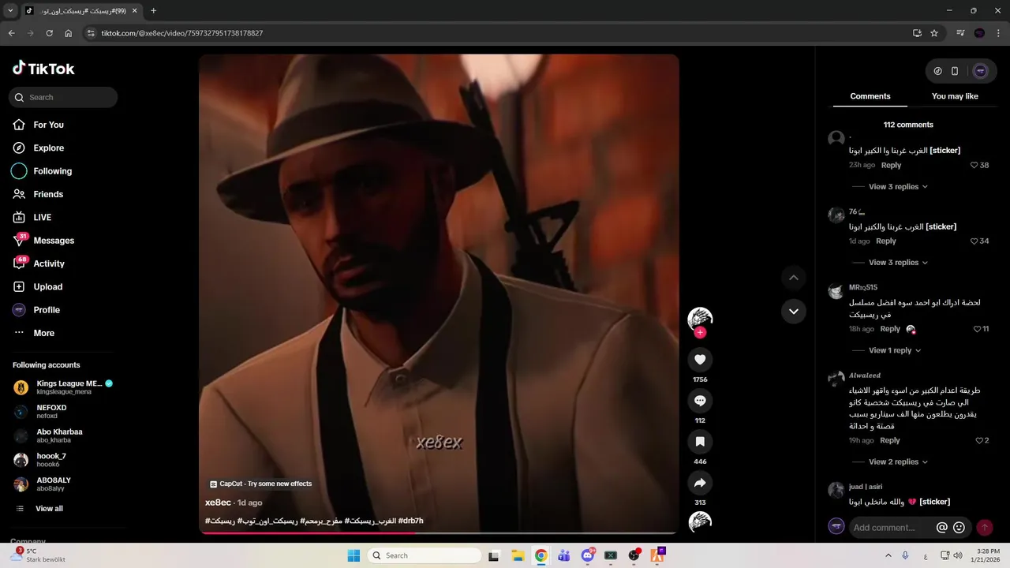Click the install app icon in the address bar

[917, 33]
